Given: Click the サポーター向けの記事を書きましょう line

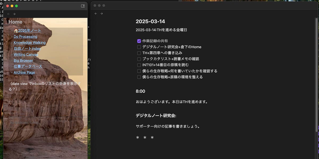Looking at the screenshot, I should point(168,126).
